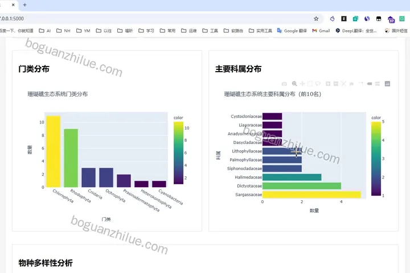
Task: Click Zoom In plus-square modebar icon
Action: pyautogui.click(x=328, y=84)
